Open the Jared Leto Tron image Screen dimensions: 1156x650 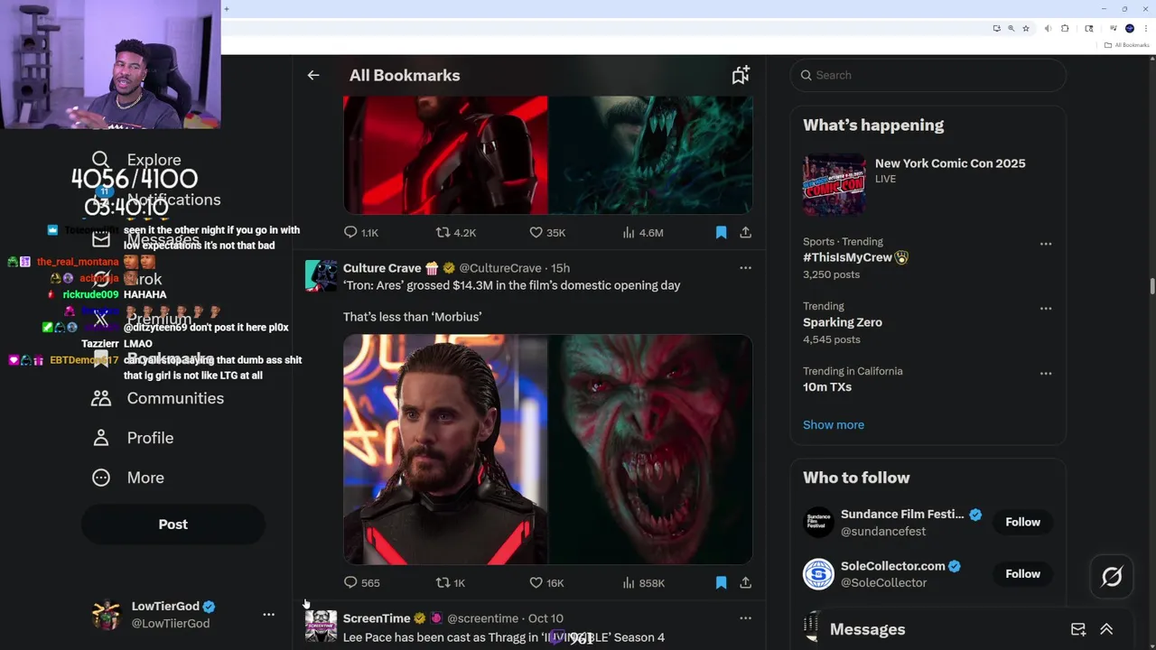(x=445, y=450)
